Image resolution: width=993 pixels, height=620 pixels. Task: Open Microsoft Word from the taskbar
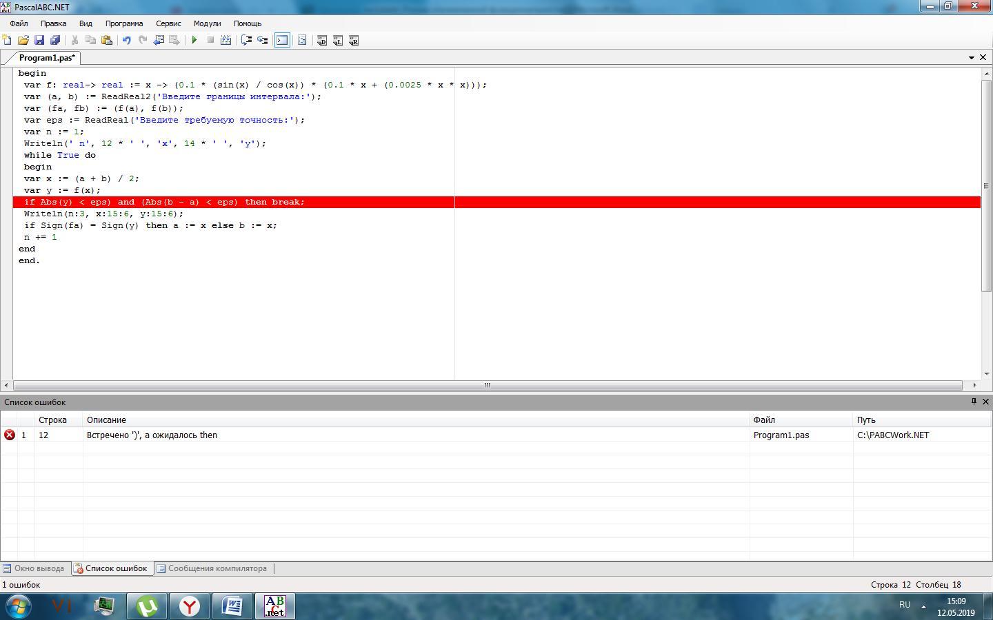point(232,606)
